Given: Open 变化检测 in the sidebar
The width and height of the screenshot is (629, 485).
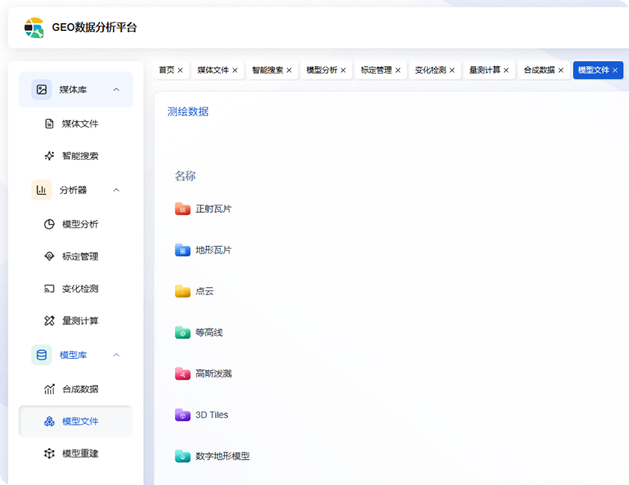Looking at the screenshot, I should (x=76, y=288).
